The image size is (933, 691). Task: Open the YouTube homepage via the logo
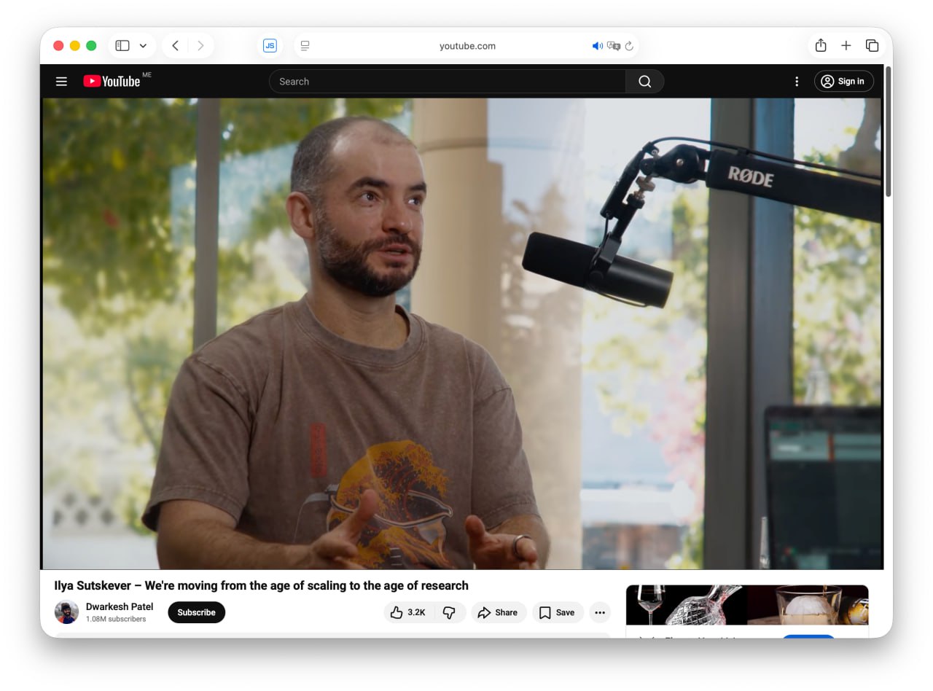[111, 81]
